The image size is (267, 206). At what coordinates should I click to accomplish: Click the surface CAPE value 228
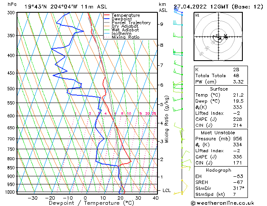coord(238,119)
